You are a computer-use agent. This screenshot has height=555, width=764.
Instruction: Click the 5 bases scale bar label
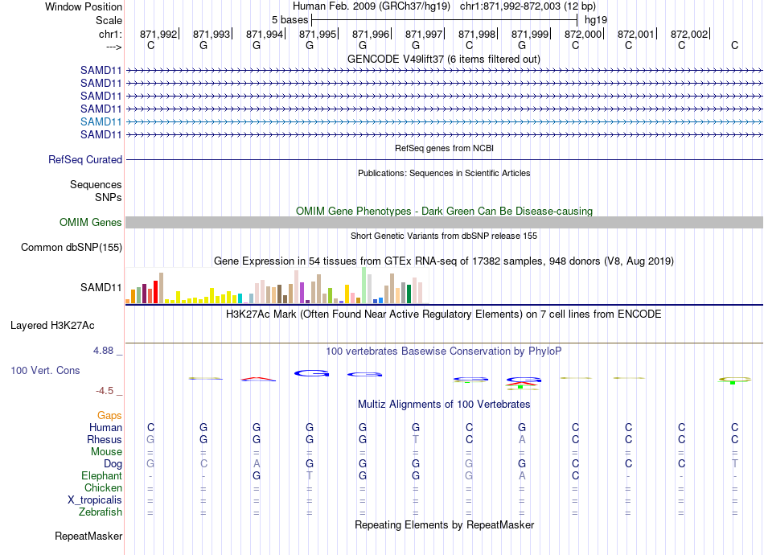point(290,20)
